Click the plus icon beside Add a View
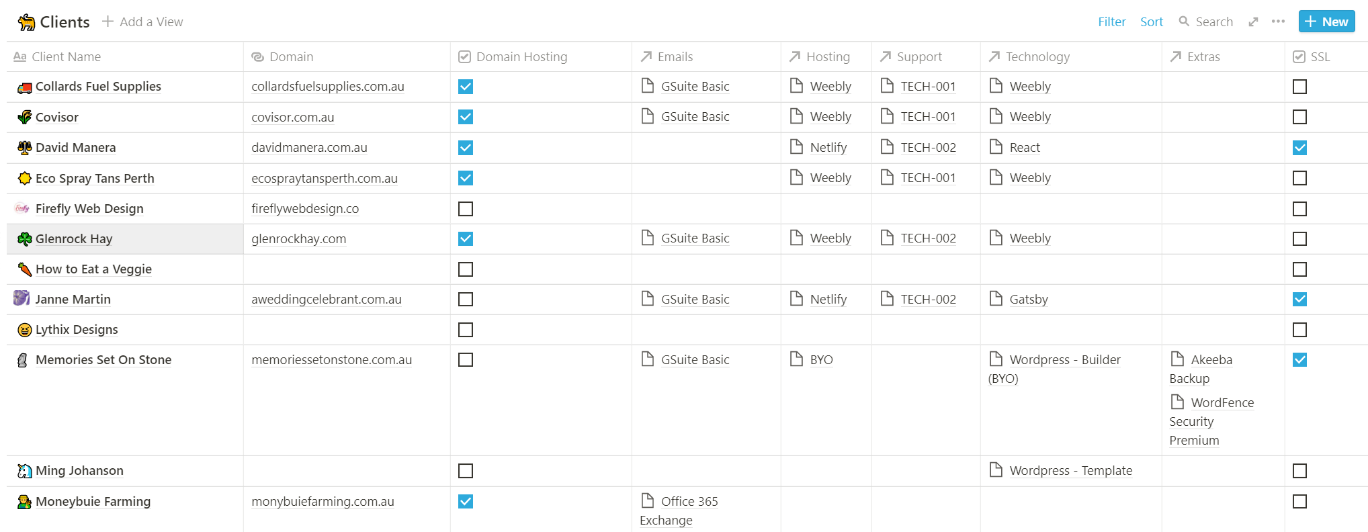This screenshot has height=532, width=1368. point(108,21)
